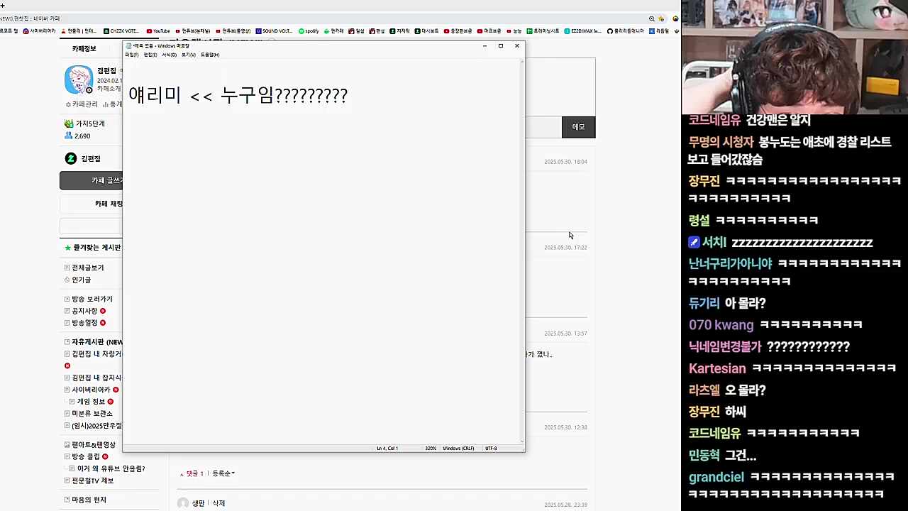Open the 한섭 bookmark
The image size is (908, 511).
[x=377, y=31]
